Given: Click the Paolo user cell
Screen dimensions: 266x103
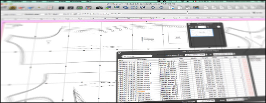Looking at the screenshot, I should pos(182,60).
